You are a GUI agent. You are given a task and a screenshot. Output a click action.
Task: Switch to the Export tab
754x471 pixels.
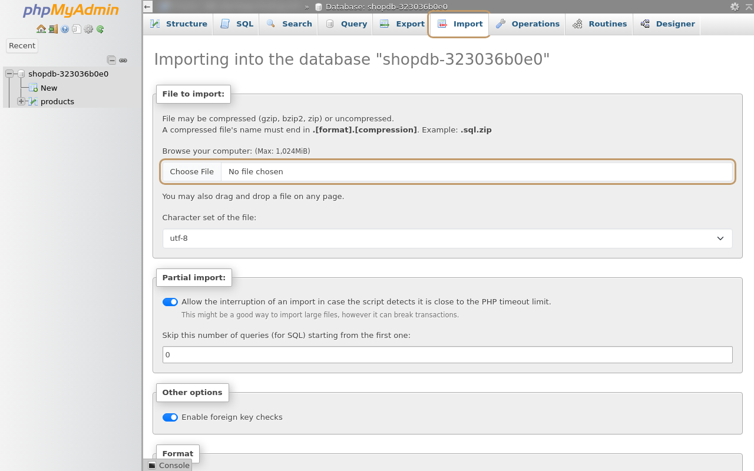click(x=402, y=24)
